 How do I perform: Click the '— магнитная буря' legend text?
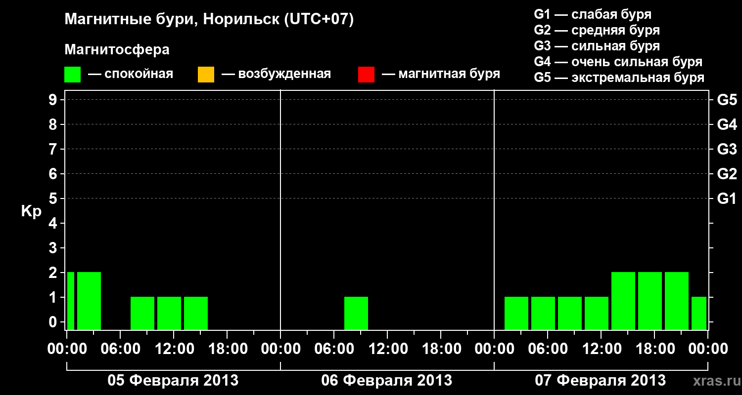pyautogui.click(x=441, y=75)
